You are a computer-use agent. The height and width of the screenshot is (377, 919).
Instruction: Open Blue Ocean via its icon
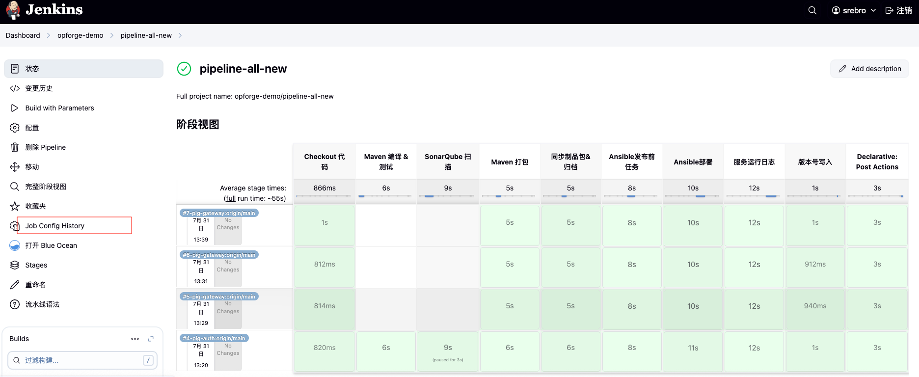pyautogui.click(x=15, y=245)
